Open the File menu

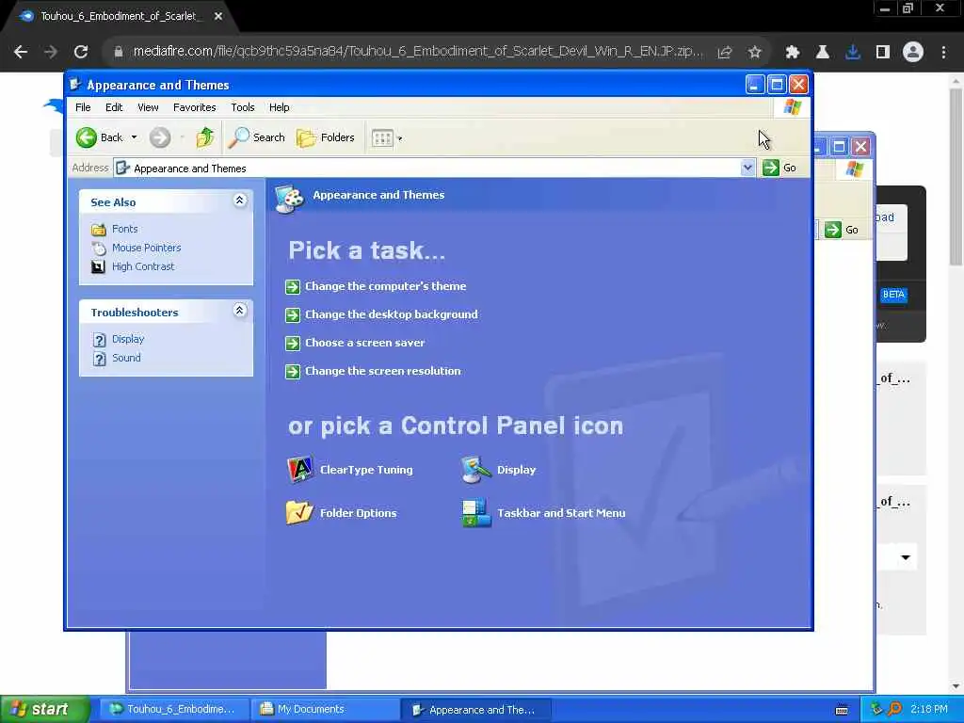click(83, 107)
